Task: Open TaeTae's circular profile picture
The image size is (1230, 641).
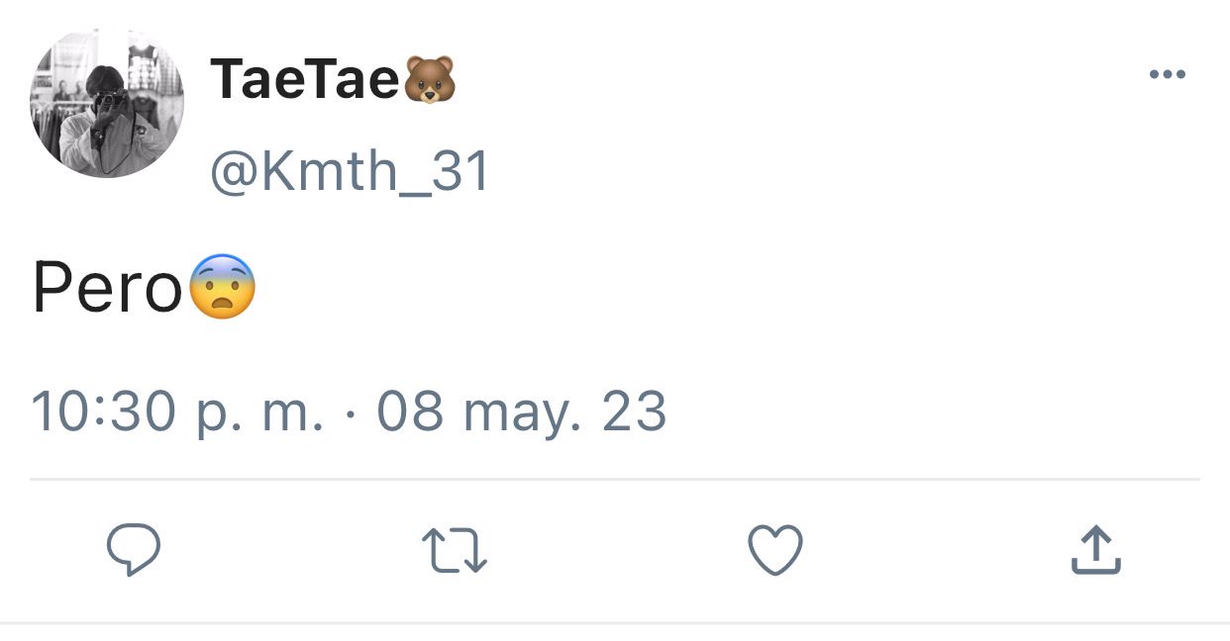Action: 107,102
